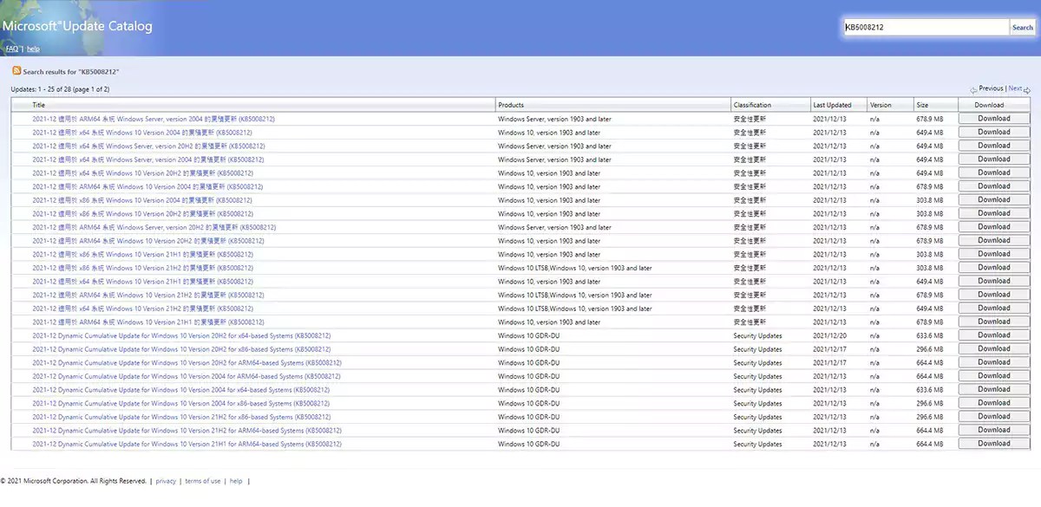The height and width of the screenshot is (507, 1041).
Task: Go to the Next results page link
Action: pyautogui.click(x=1015, y=88)
